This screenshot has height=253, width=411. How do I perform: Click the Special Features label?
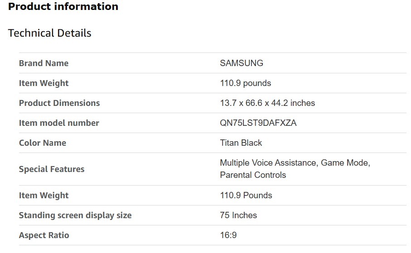coord(52,169)
